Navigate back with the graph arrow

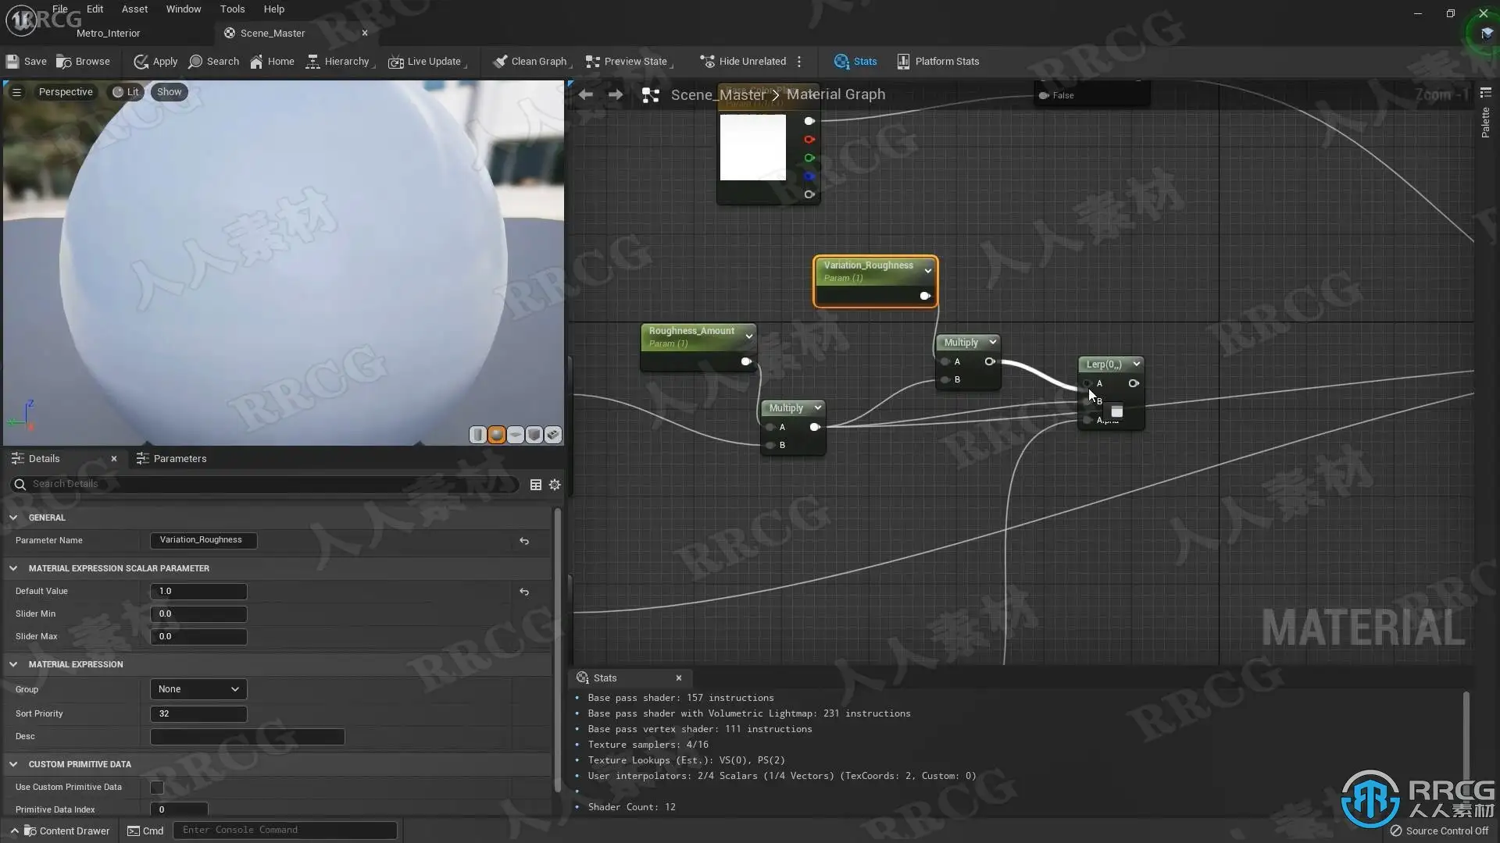click(585, 94)
